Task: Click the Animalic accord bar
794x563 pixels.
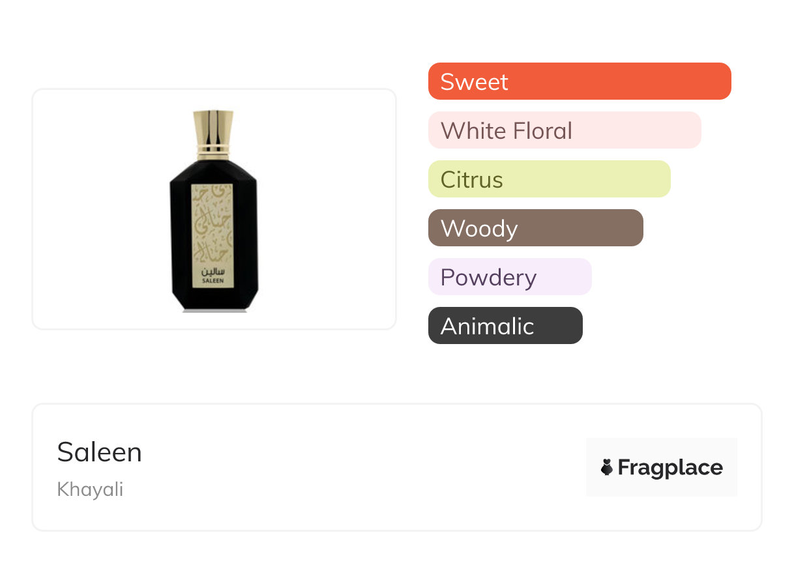Action: pos(505,326)
